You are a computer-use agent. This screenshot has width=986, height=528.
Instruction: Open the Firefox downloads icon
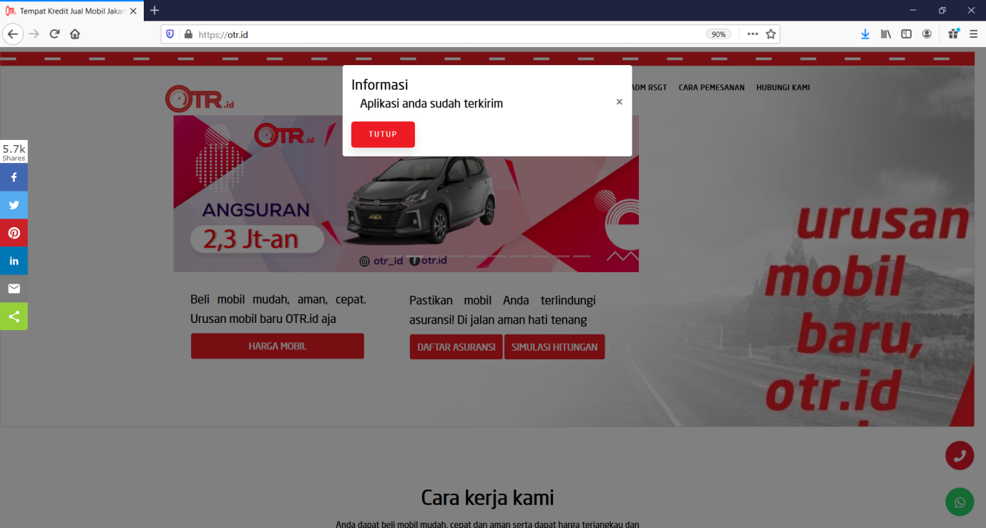tap(865, 34)
